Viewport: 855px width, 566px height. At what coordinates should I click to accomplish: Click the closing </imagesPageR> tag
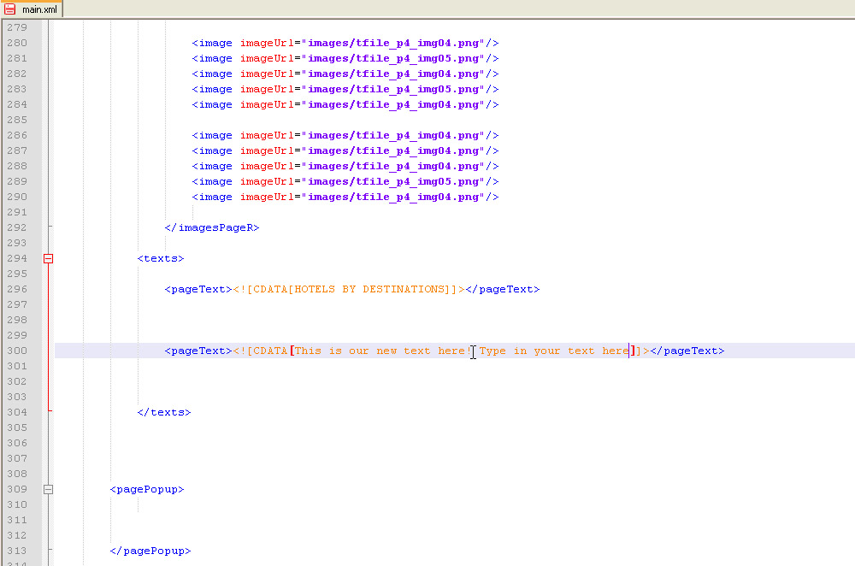[x=212, y=227]
